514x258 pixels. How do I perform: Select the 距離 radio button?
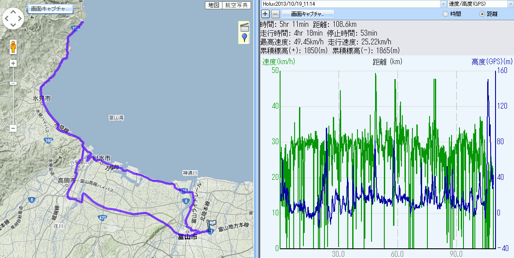[x=482, y=14]
